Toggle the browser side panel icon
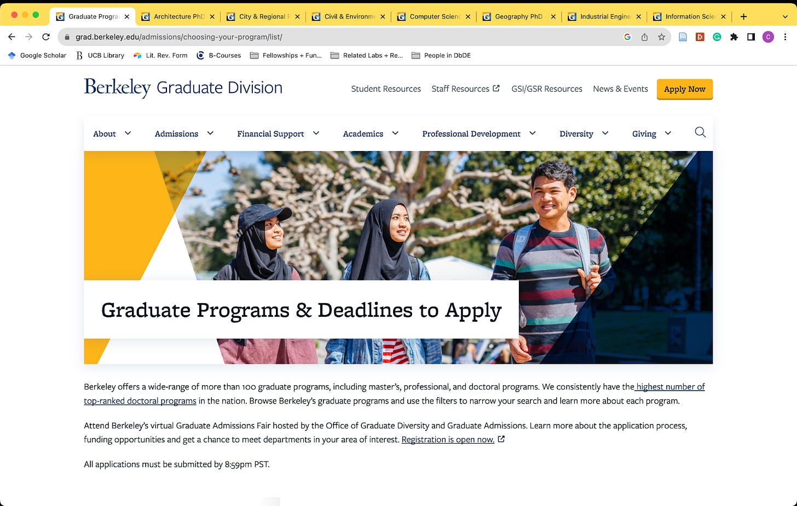Viewport: 797px width, 506px height. [751, 37]
